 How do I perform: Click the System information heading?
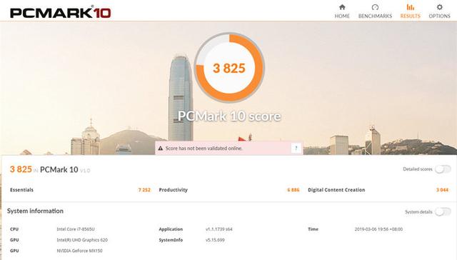click(x=35, y=211)
